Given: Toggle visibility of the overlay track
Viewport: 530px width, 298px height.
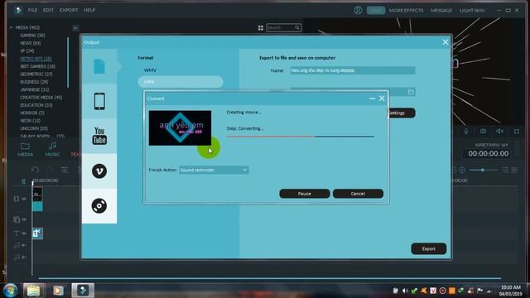Looking at the screenshot, I should pyautogui.click(x=24, y=219).
